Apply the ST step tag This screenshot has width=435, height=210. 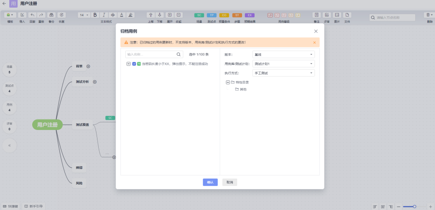click(x=237, y=15)
